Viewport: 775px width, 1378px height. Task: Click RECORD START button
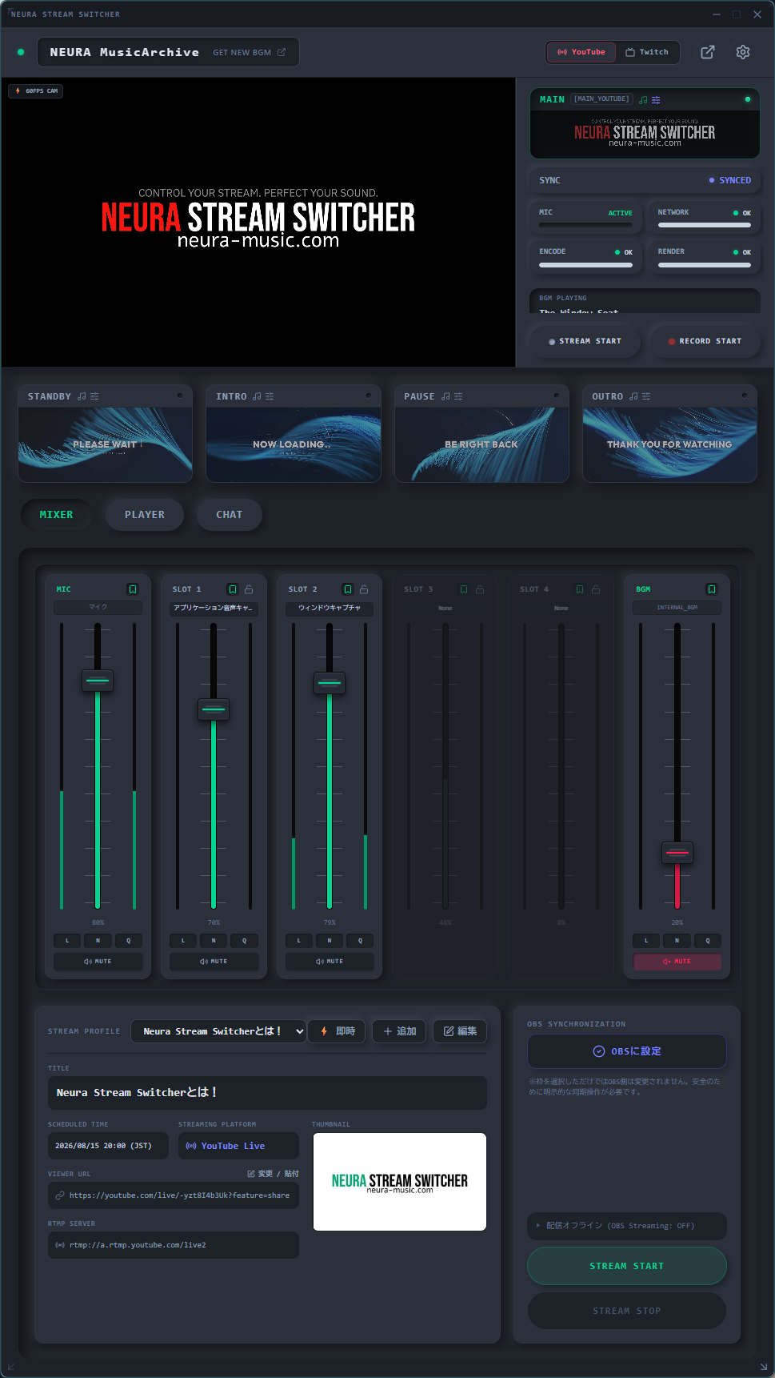(x=705, y=341)
